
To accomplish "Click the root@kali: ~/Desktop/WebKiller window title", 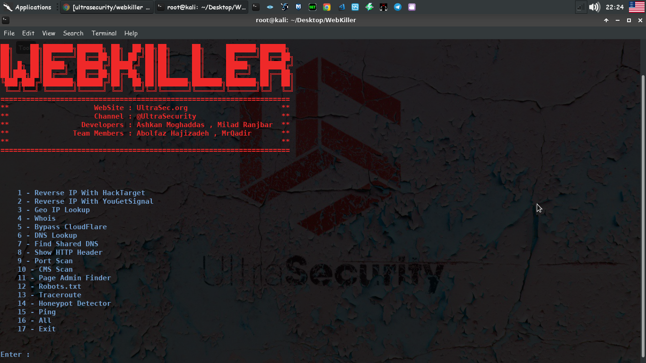I will click(306, 20).
